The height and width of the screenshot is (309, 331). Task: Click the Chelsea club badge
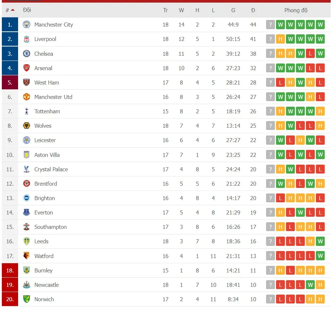pos(27,54)
